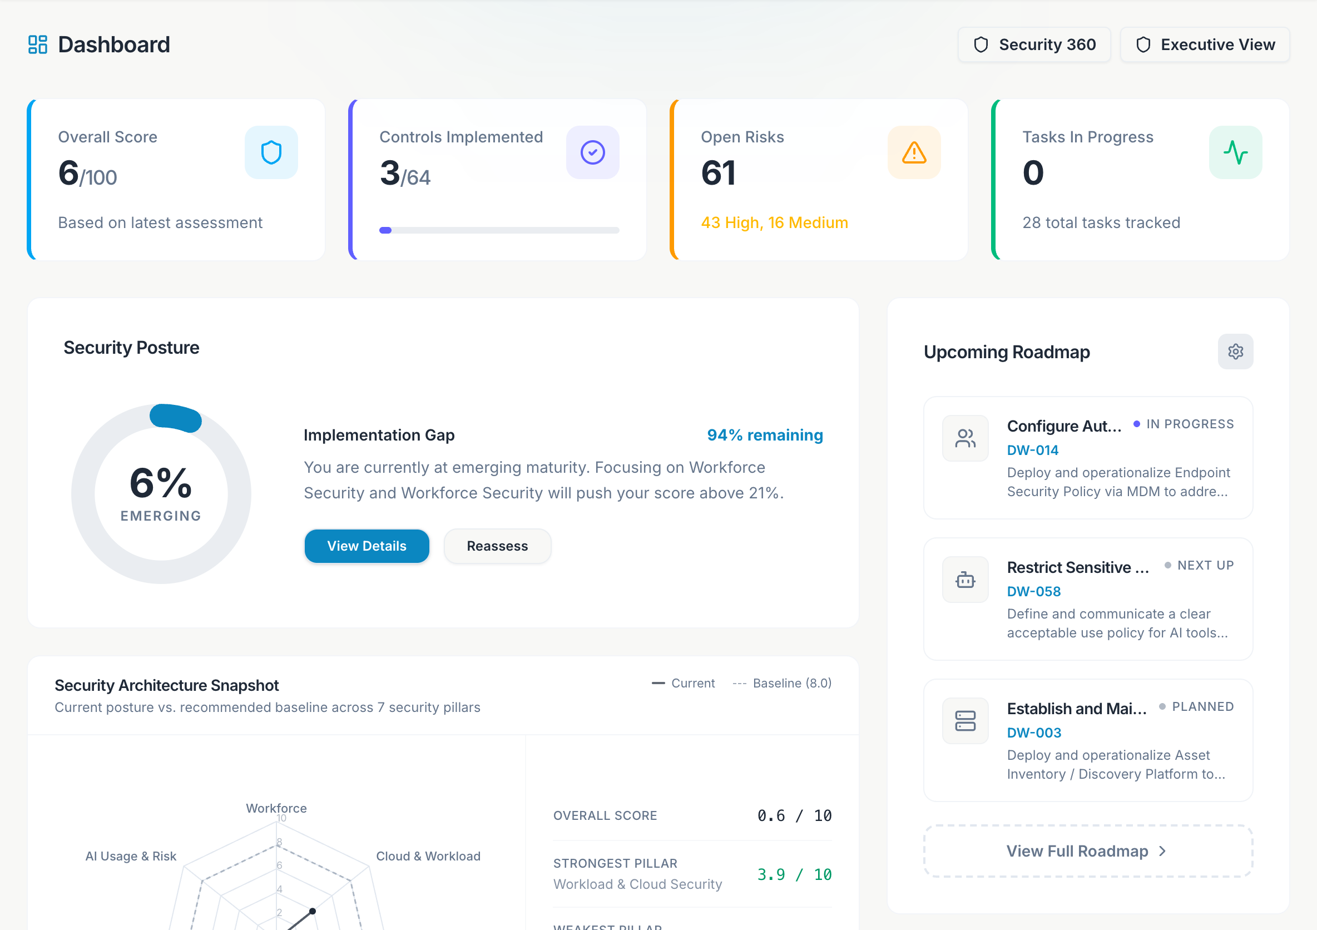Click the 43 High, 16 Medium text

click(x=774, y=222)
